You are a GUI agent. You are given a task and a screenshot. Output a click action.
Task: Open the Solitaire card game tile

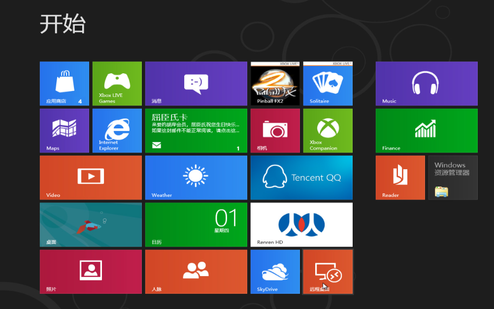[x=328, y=83]
